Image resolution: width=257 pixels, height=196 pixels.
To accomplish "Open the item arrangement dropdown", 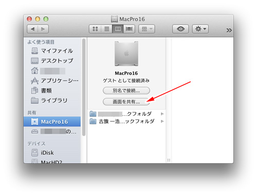I will (x=146, y=29).
